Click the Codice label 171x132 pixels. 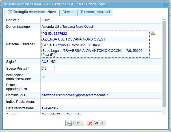[x=13, y=20]
